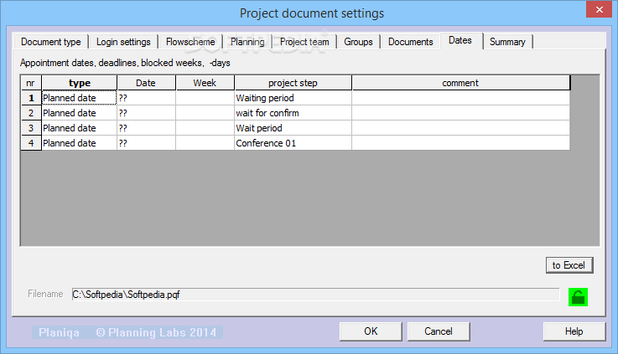The image size is (618, 354).
Task: Switch to the Document type tab
Action: pos(51,42)
